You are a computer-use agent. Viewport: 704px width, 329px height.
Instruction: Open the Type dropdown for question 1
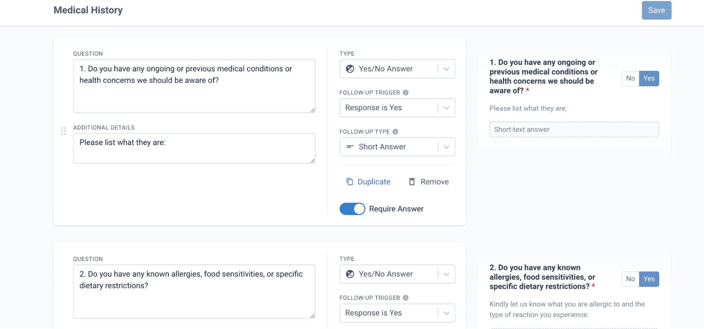coord(397,69)
